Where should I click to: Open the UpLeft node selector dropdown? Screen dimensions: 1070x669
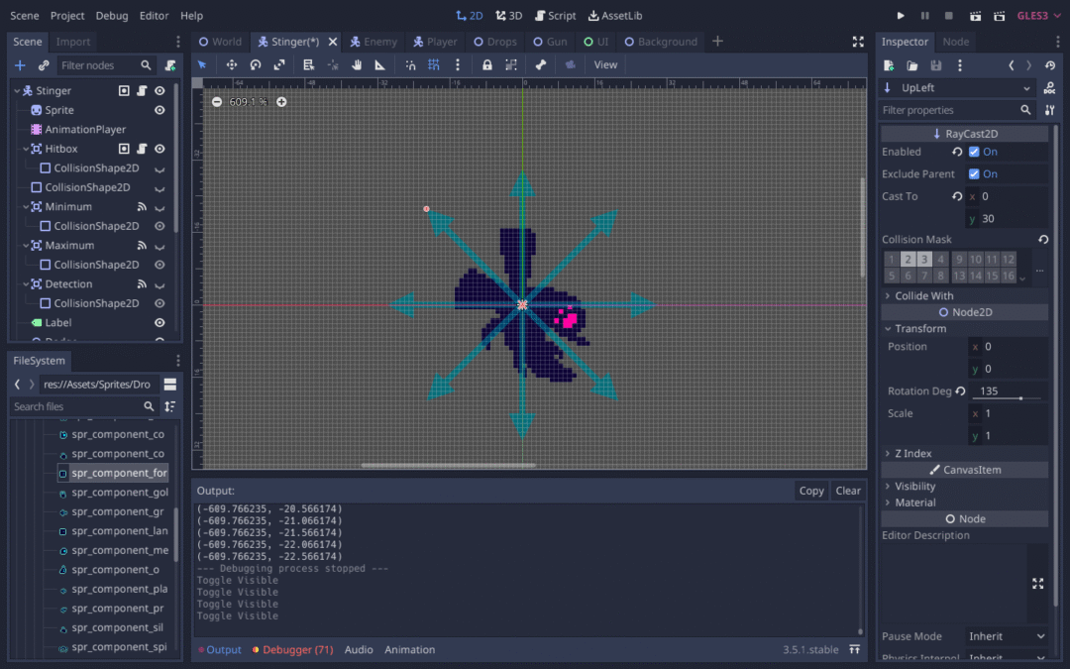tap(957, 88)
